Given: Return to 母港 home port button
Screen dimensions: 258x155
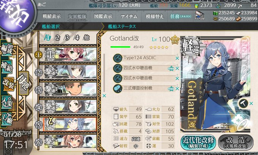Looking at the screenshot, I should tap(24, 83).
